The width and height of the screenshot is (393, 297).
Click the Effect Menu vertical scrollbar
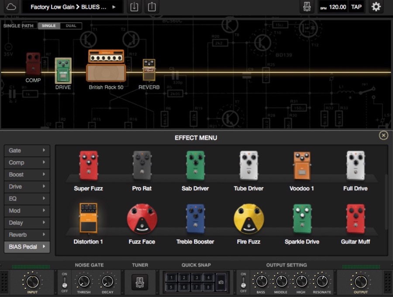pos(386,202)
